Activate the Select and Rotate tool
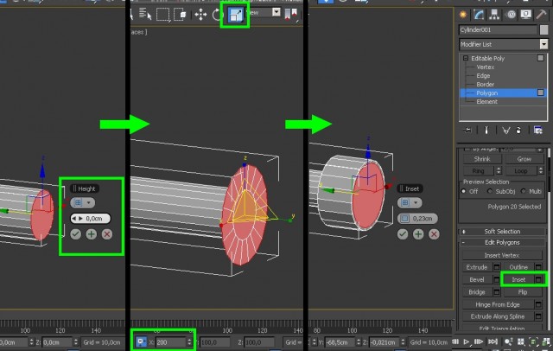 pos(217,15)
